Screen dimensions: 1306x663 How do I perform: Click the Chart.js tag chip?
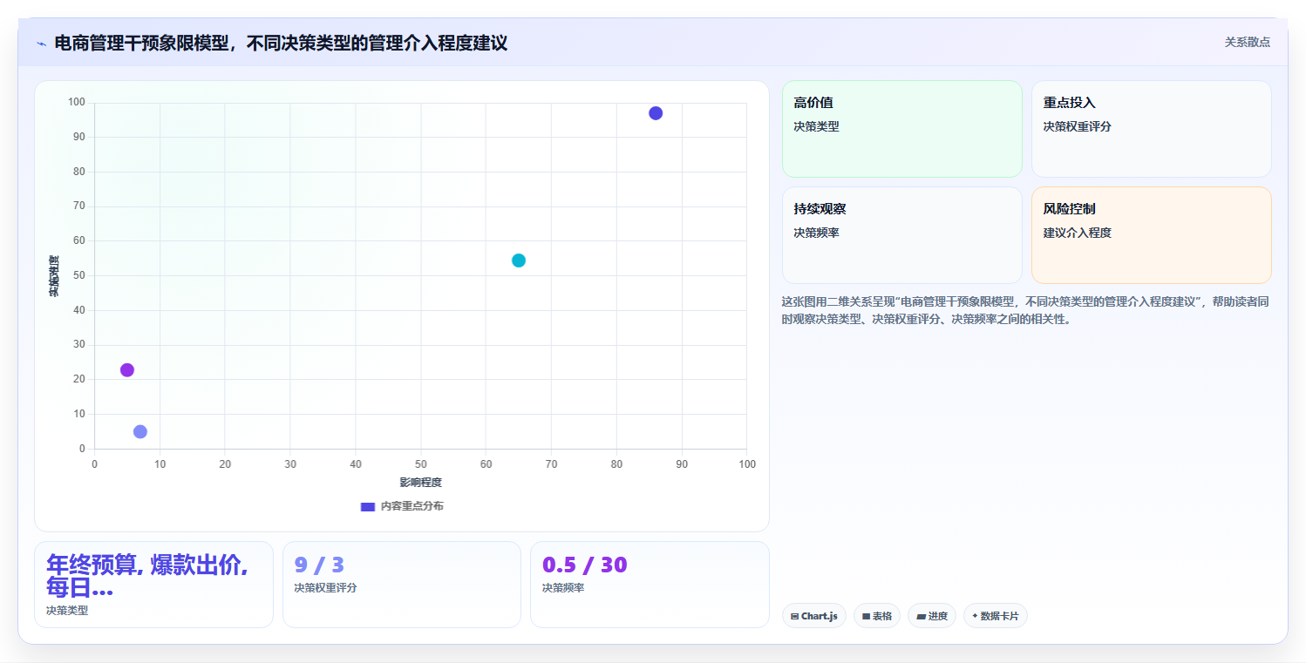coord(814,616)
